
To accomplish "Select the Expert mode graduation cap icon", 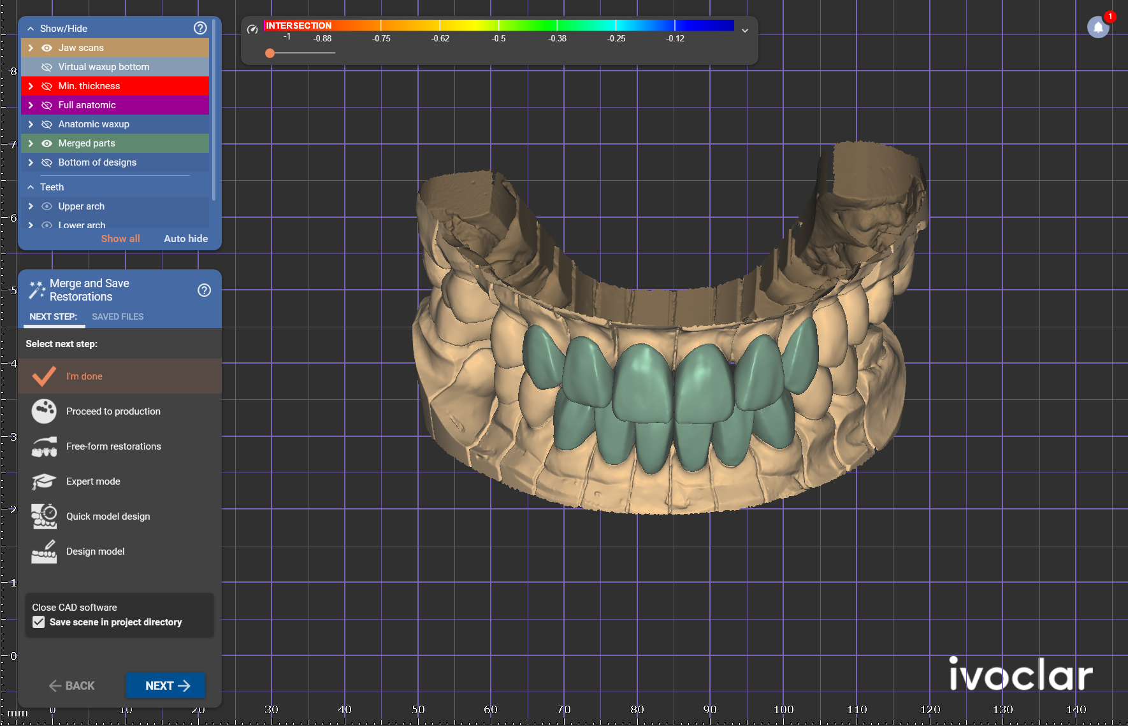I will (x=44, y=481).
